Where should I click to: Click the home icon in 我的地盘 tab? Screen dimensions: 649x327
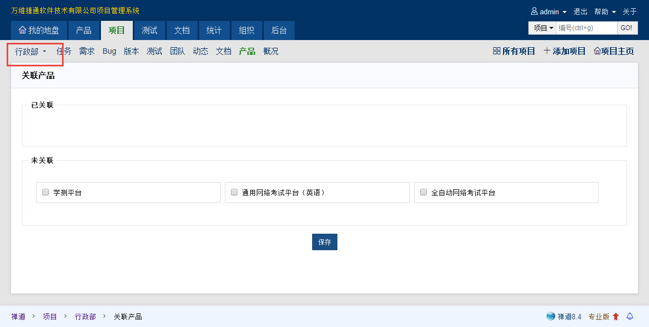(x=22, y=30)
